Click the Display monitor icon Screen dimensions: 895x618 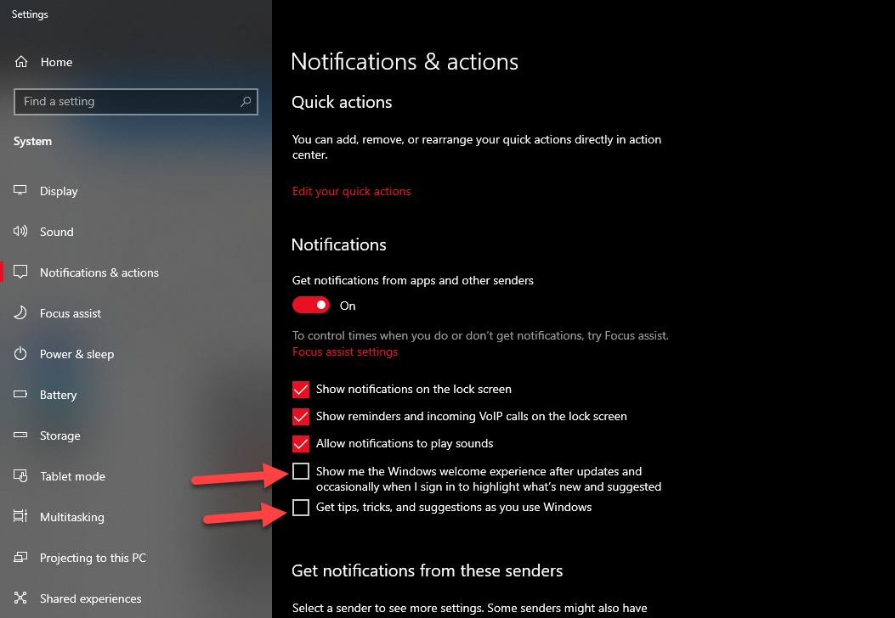[21, 191]
